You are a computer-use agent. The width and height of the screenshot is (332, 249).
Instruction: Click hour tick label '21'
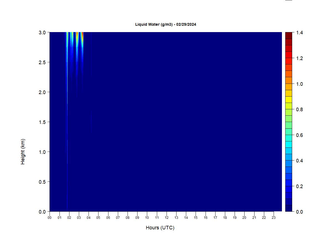[254, 218]
